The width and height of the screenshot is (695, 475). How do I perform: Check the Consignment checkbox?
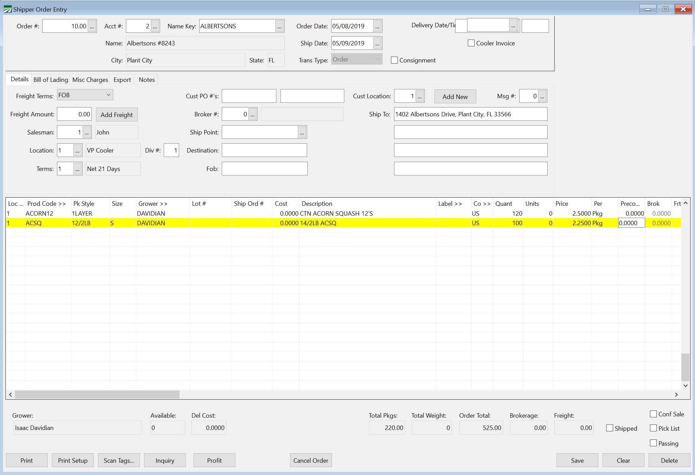tap(394, 60)
